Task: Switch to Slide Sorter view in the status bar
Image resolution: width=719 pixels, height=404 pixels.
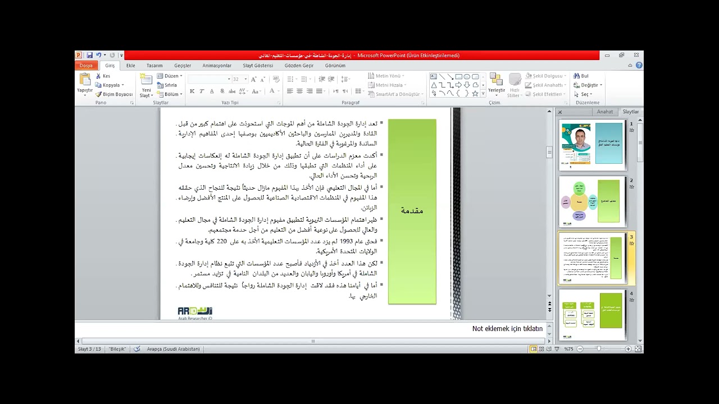Action: [x=541, y=349]
